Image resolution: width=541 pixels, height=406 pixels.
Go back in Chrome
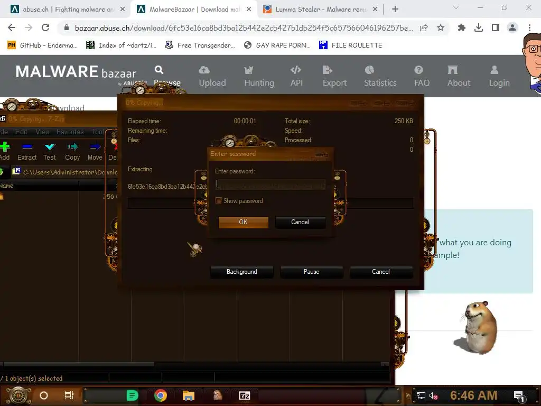click(x=12, y=27)
